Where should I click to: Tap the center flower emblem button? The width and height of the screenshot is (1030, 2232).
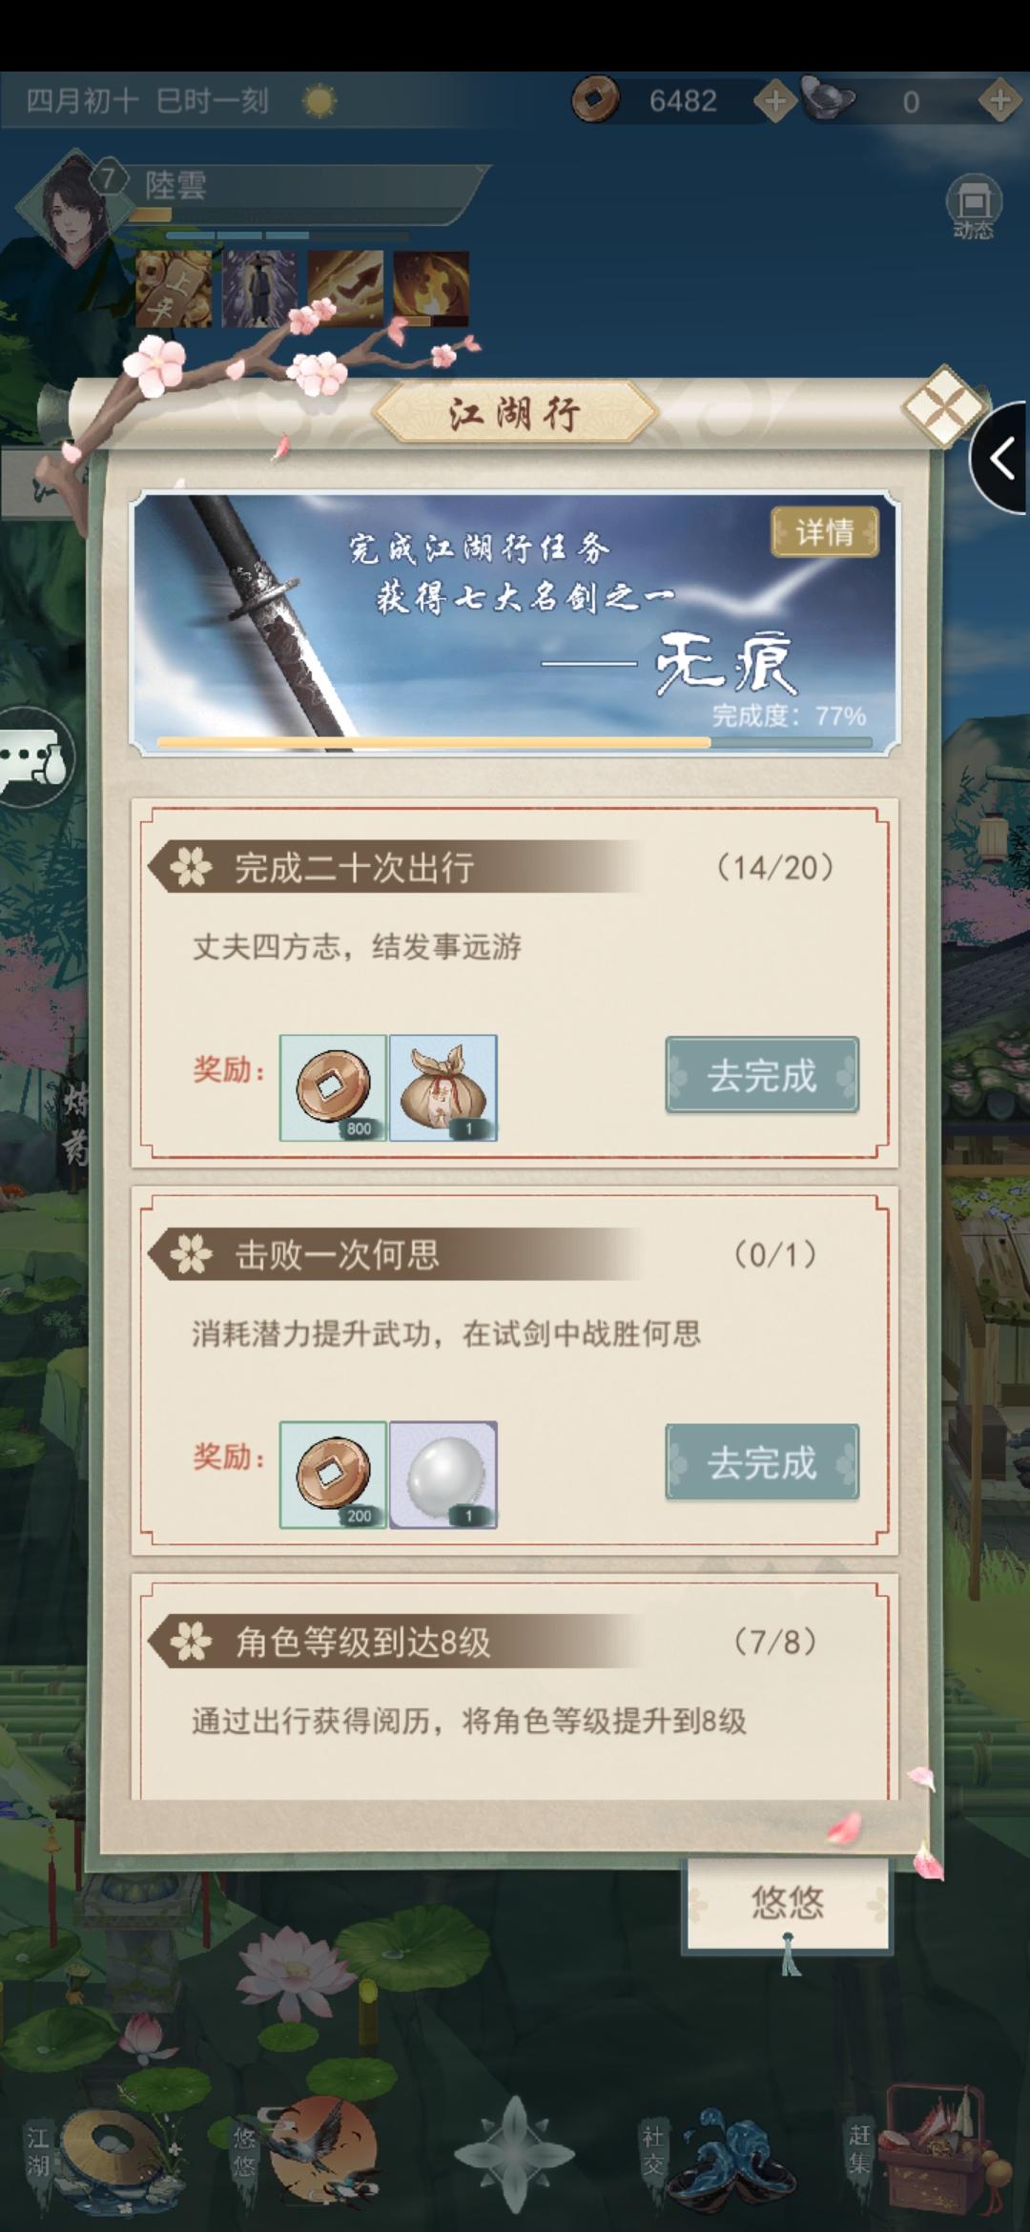pyautogui.click(x=515, y=2153)
